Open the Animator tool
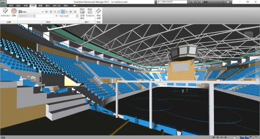The image size is (260, 139). [5, 13]
